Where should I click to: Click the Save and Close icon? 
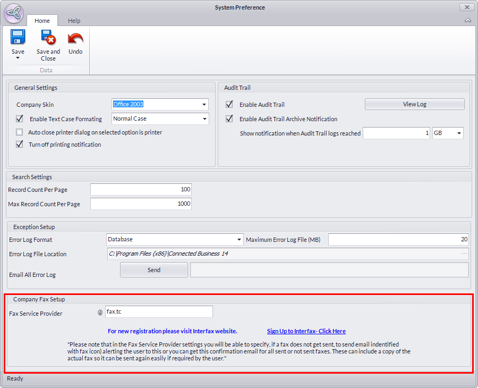(x=48, y=37)
